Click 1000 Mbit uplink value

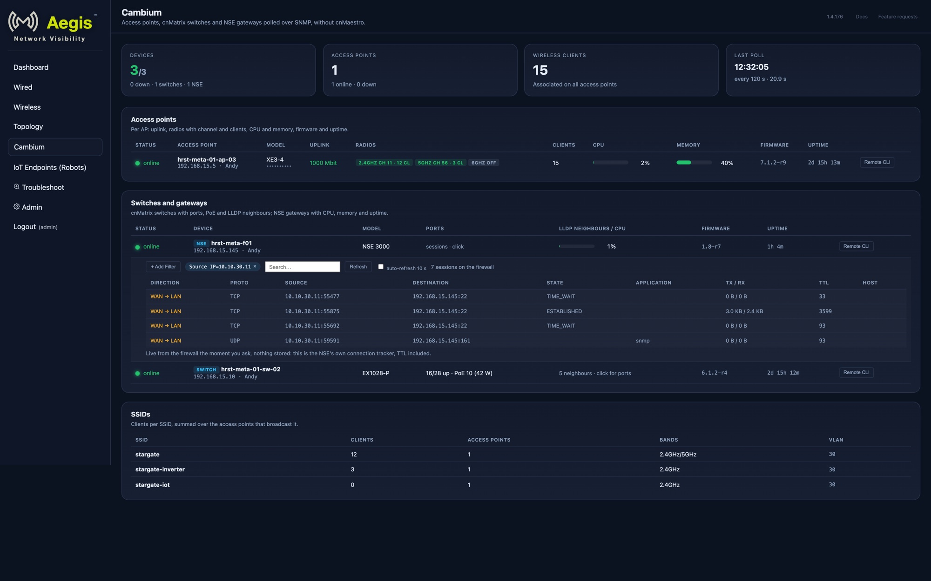point(323,163)
